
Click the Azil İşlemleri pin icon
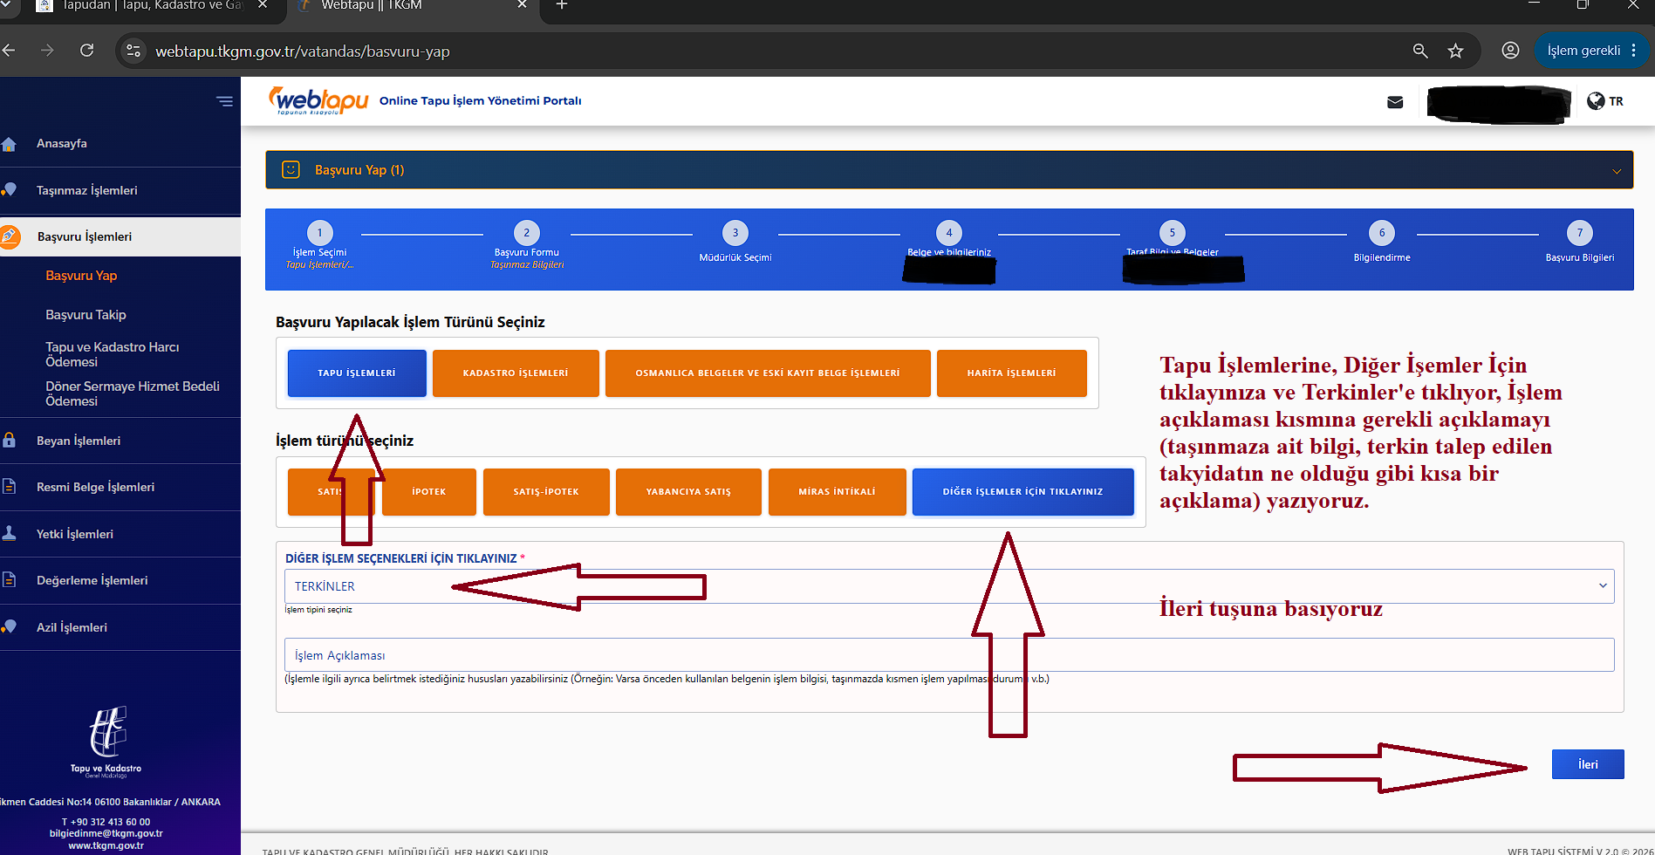point(9,626)
